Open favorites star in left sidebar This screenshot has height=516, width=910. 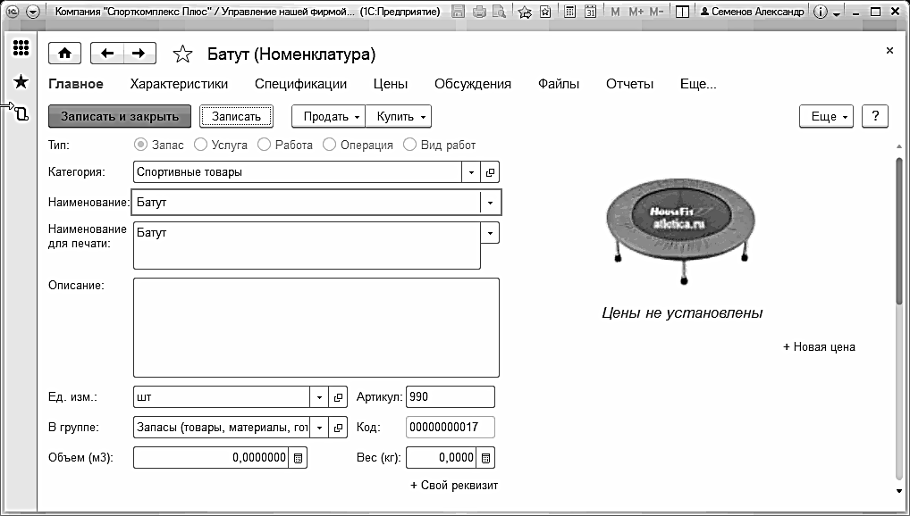pyautogui.click(x=21, y=82)
